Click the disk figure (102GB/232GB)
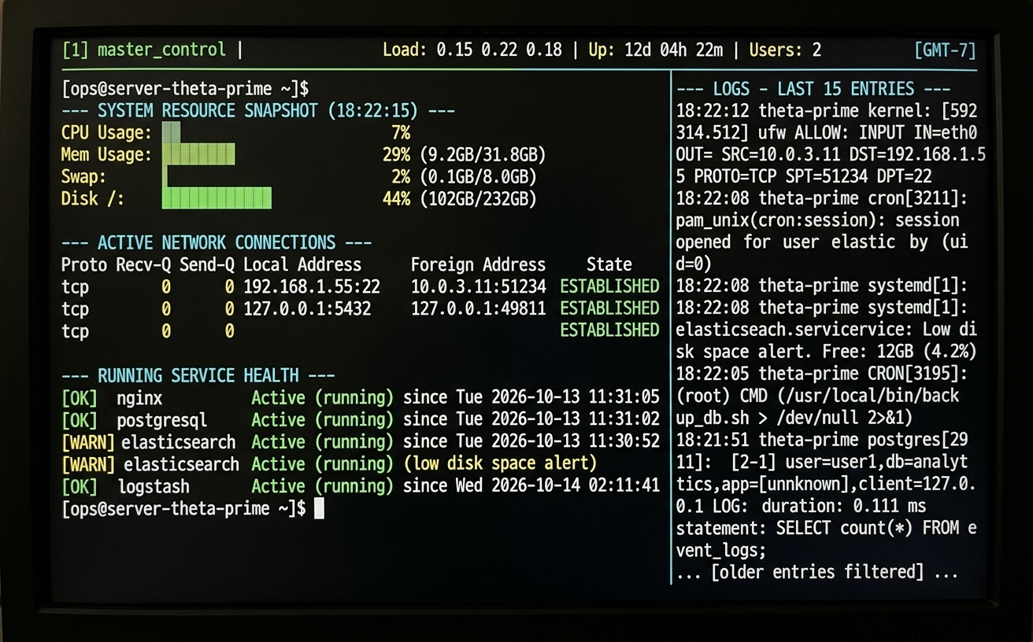Image resolution: width=1033 pixels, height=642 pixels. coord(478,198)
